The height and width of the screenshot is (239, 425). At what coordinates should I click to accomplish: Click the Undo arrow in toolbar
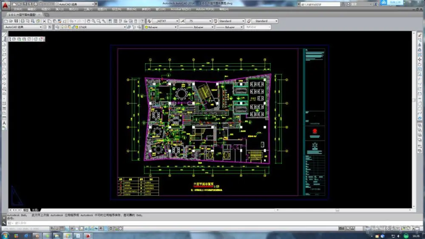71,21
